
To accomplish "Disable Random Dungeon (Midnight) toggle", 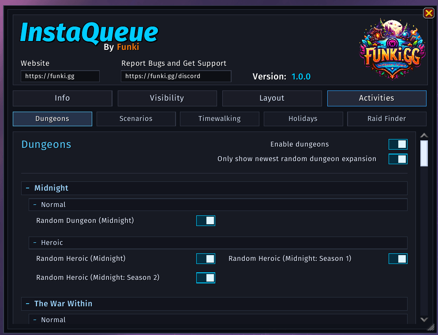I will pos(206,221).
